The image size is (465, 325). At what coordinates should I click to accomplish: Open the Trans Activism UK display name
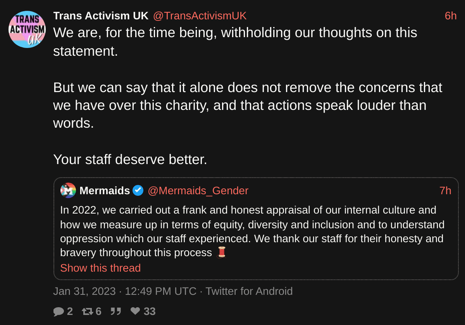[x=101, y=16]
